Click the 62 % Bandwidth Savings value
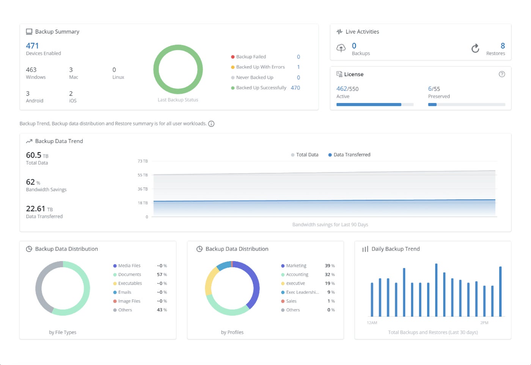This screenshot has height=365, width=531. pyautogui.click(x=33, y=182)
